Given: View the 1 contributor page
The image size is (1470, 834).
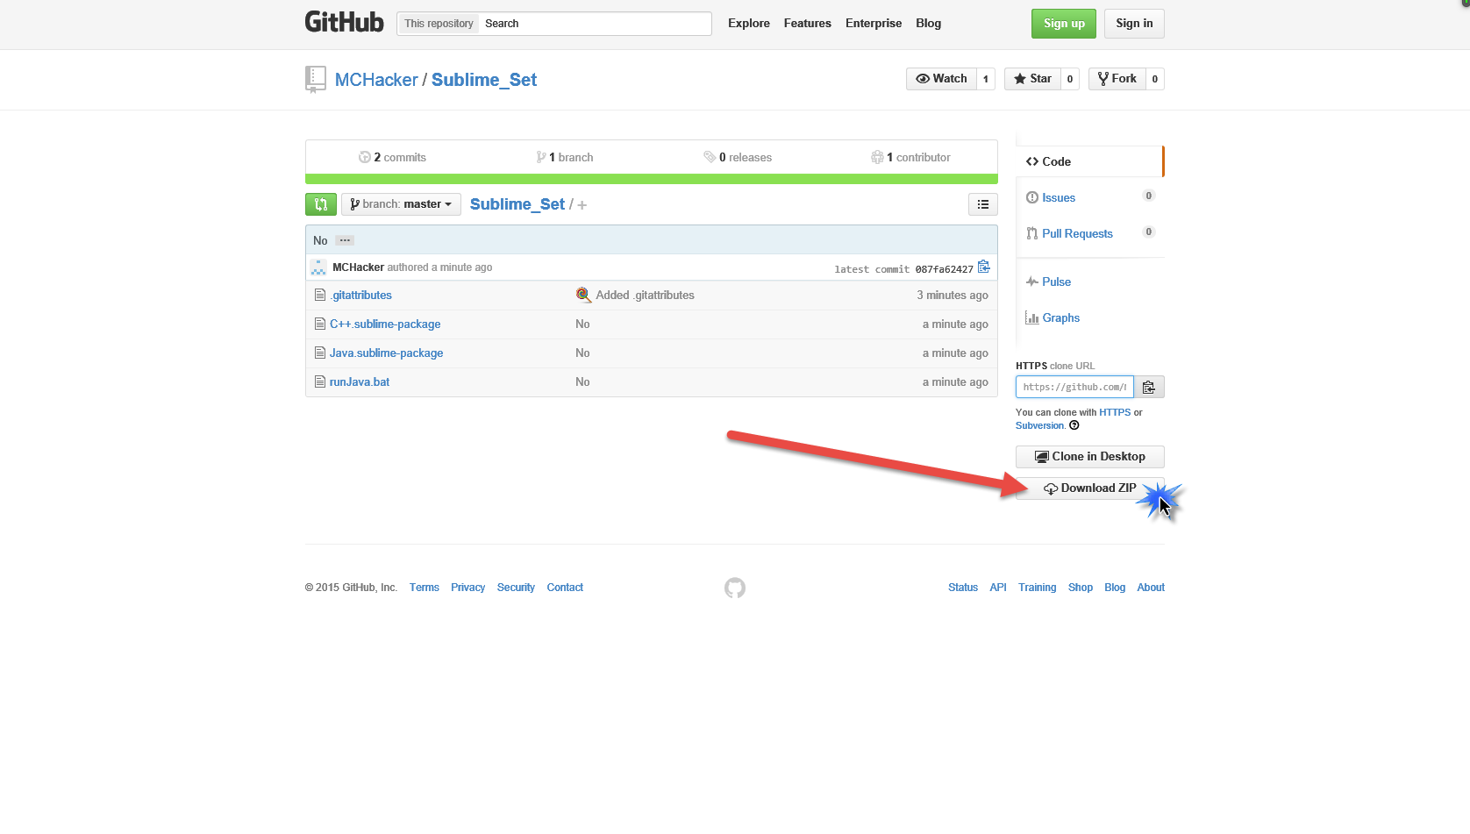Looking at the screenshot, I should click(910, 157).
